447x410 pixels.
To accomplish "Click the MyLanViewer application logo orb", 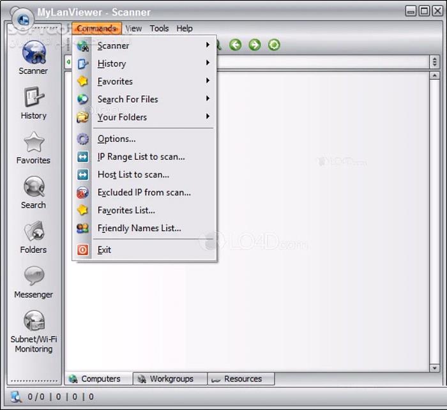I will coord(23,19).
